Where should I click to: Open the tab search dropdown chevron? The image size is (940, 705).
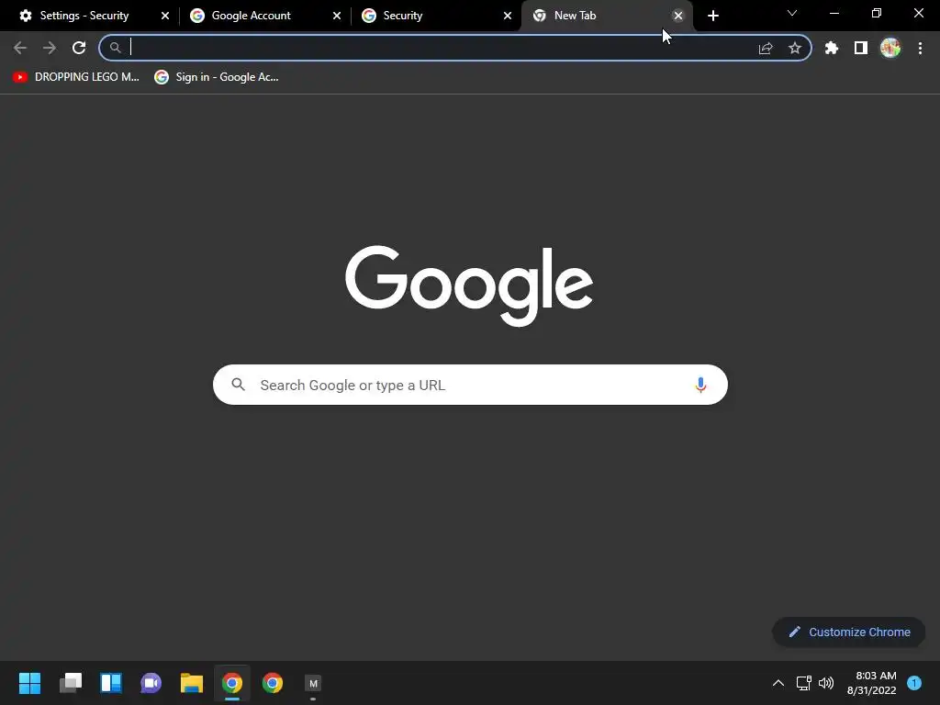pos(792,13)
